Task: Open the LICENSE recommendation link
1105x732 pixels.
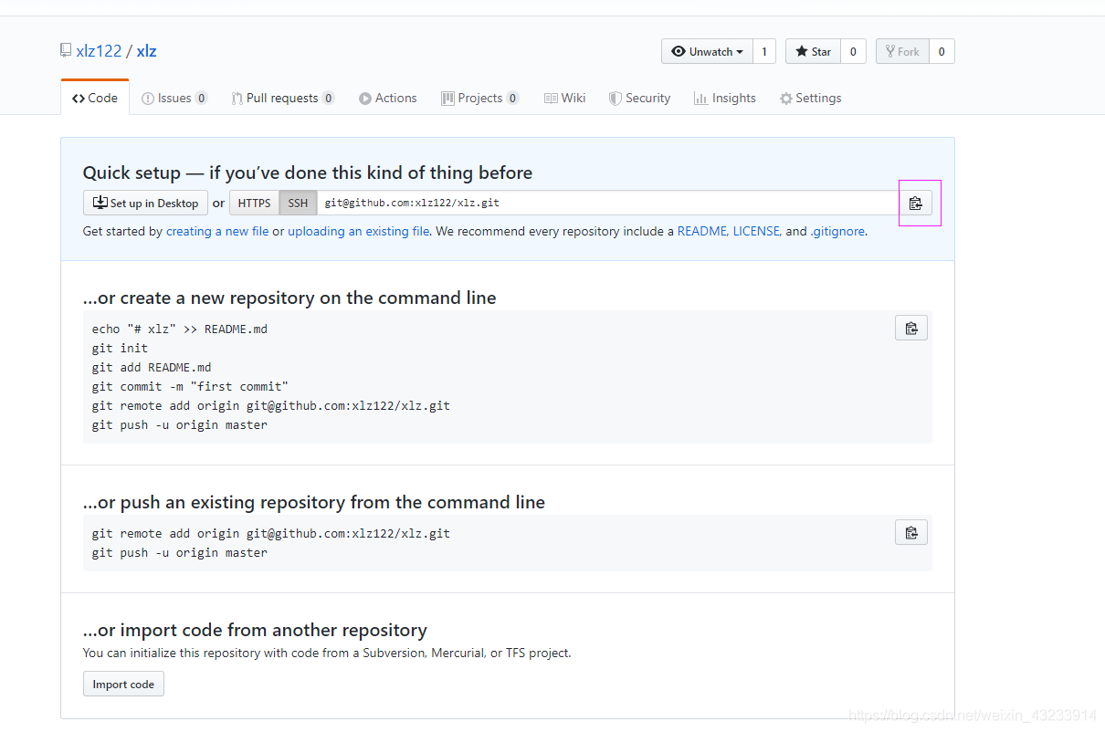Action: coord(756,231)
